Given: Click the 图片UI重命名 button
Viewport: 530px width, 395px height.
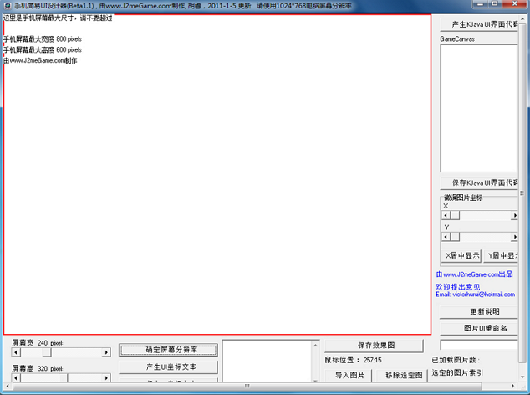Looking at the screenshot, I should [479, 328].
